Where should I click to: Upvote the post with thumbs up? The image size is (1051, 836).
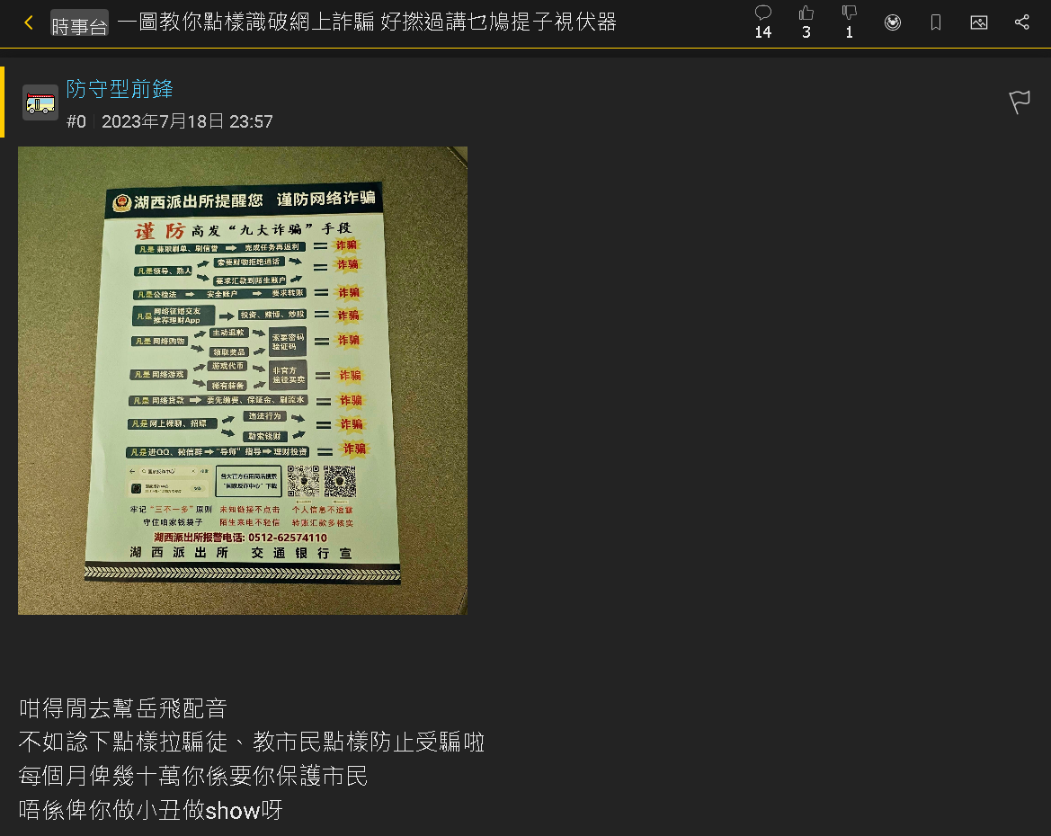tap(806, 13)
